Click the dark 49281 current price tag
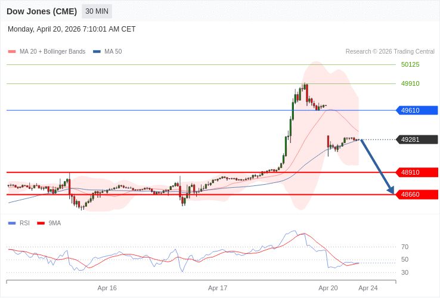The height and width of the screenshot is (298, 440). click(x=417, y=139)
